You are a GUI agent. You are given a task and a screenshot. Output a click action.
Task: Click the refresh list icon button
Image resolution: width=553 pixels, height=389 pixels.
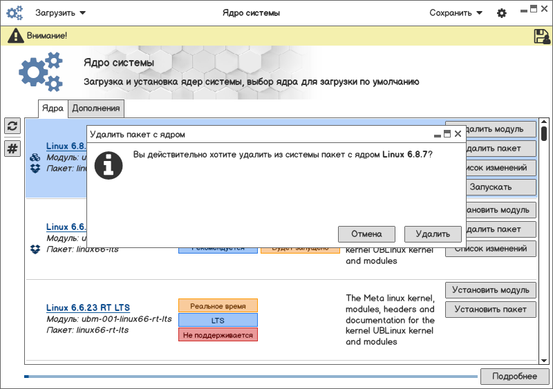[12, 126]
